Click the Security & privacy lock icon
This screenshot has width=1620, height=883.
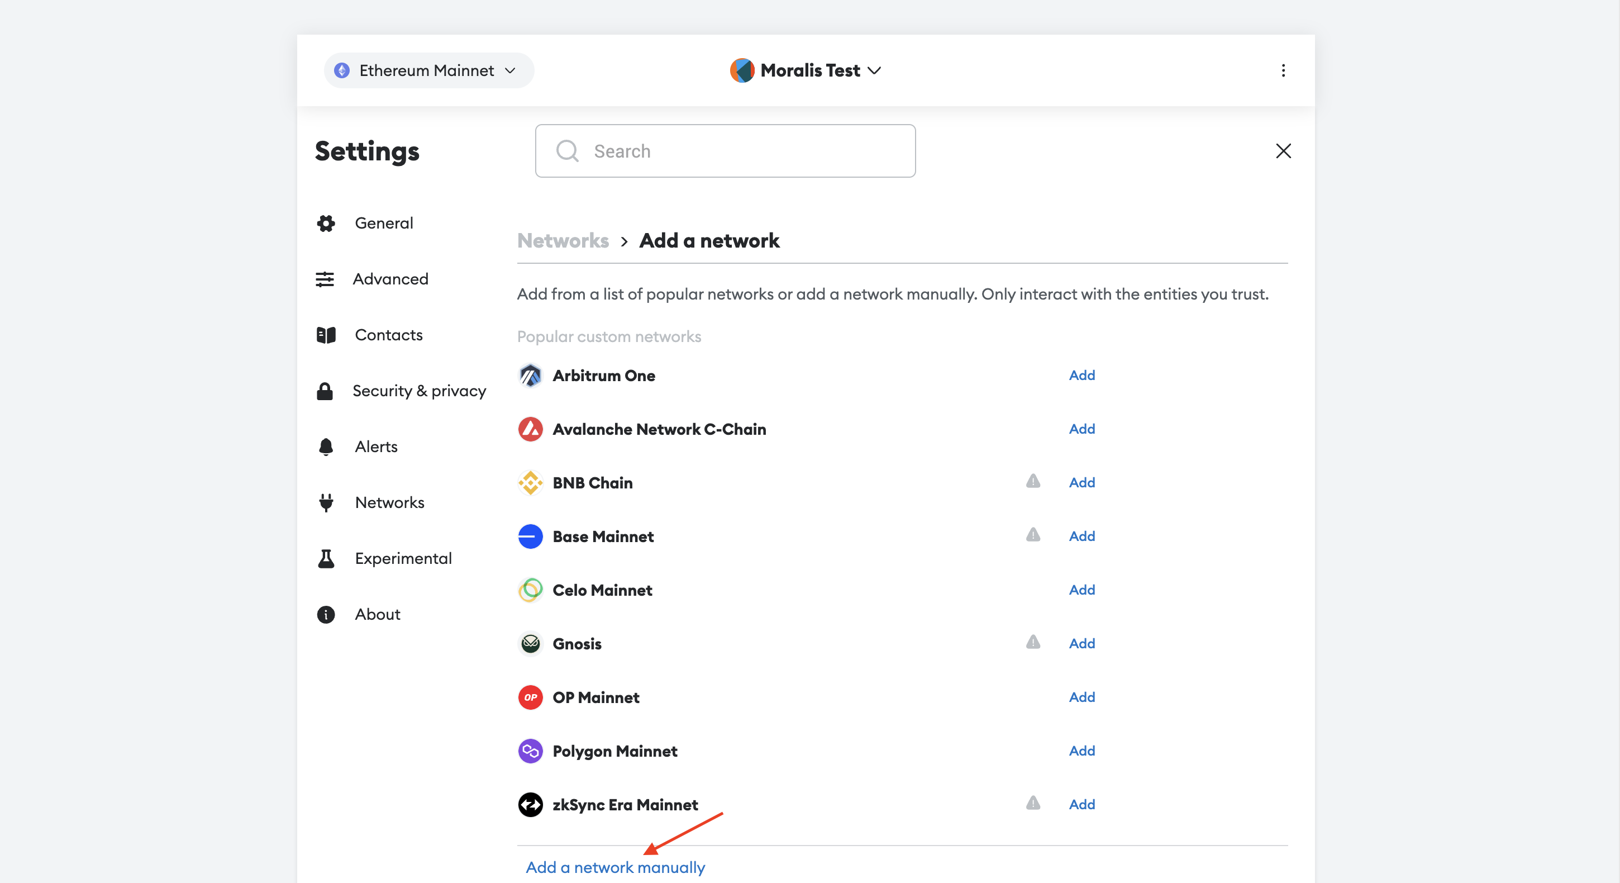(x=325, y=391)
